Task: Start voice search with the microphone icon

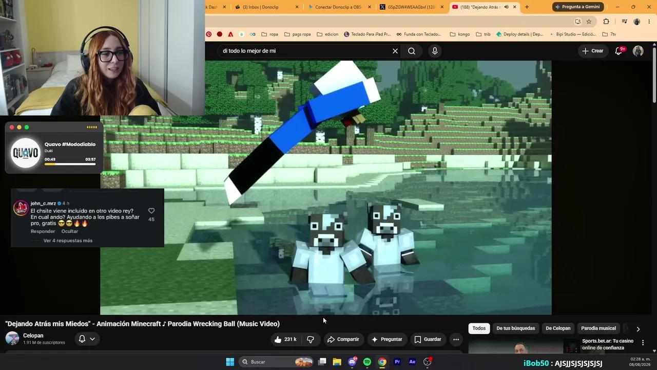Action: pos(435,51)
